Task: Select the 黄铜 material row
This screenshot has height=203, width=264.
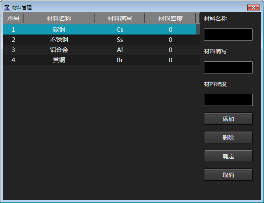Action: point(101,60)
